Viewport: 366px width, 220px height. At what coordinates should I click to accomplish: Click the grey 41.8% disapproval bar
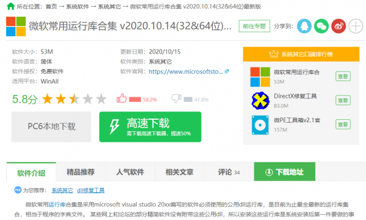click(188, 100)
